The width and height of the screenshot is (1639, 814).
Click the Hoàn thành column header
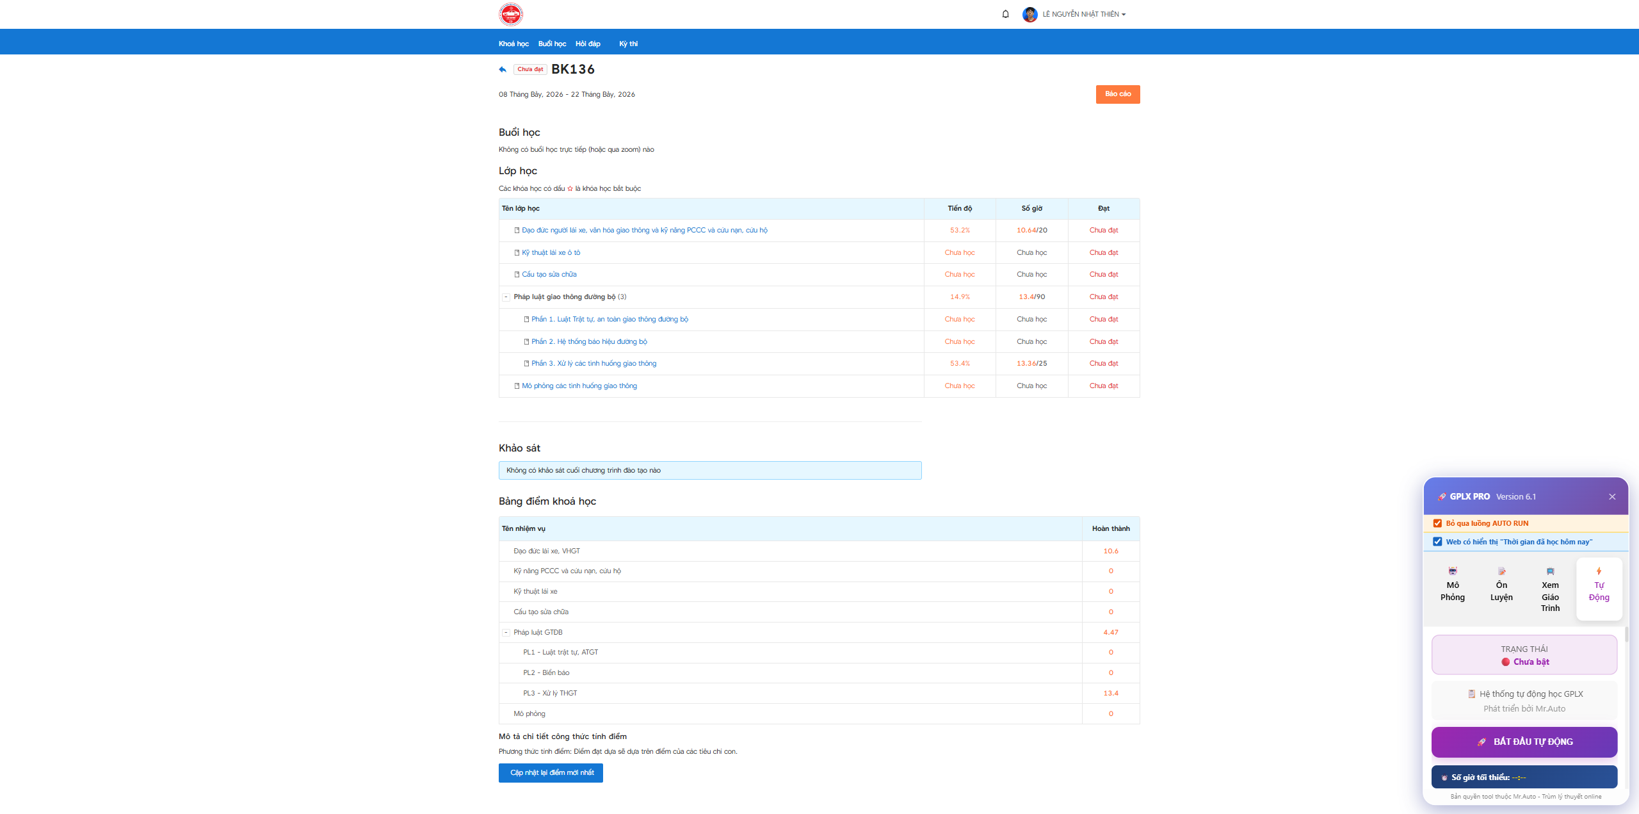click(1111, 528)
